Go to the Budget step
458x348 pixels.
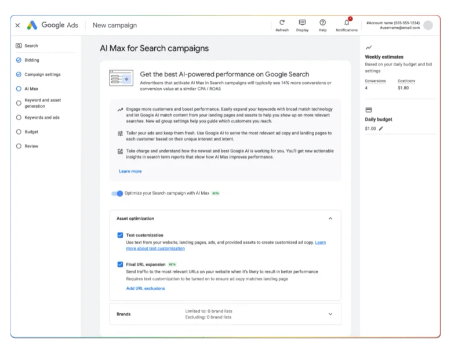click(x=31, y=132)
